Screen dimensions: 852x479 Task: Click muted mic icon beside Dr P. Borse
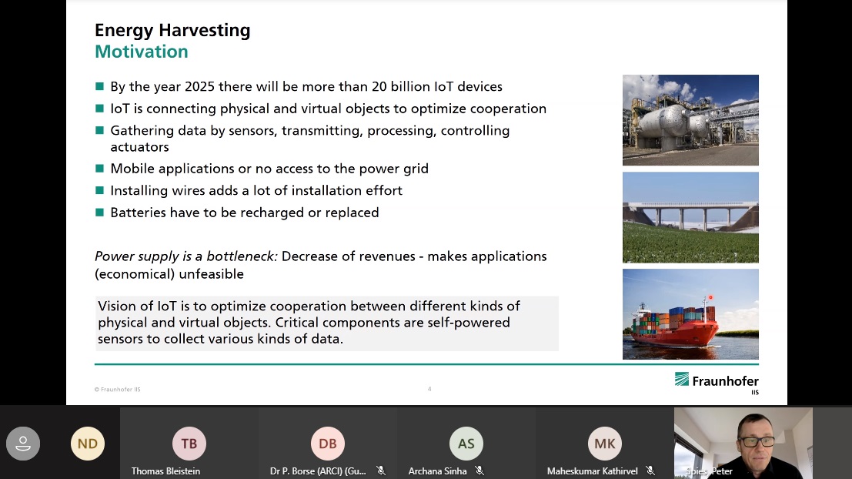380,471
